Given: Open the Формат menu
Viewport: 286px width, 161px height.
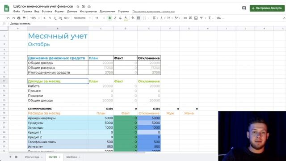Looking at the screenshot, I should coord(59,11).
